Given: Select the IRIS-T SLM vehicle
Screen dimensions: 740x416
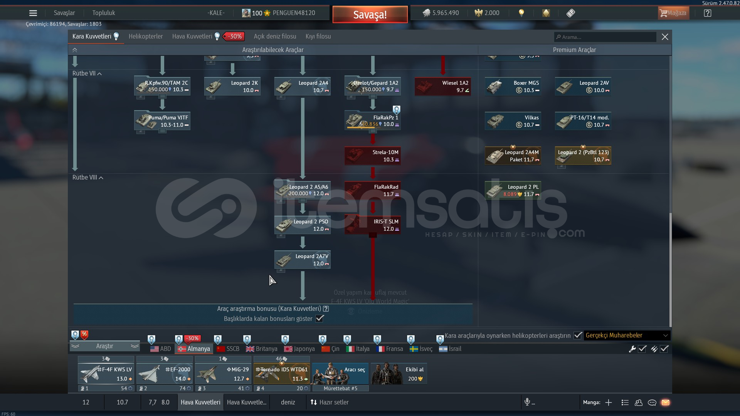Looking at the screenshot, I should pyautogui.click(x=373, y=225).
